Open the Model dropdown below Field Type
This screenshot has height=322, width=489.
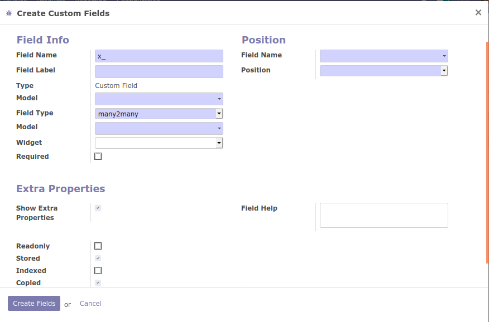point(159,129)
